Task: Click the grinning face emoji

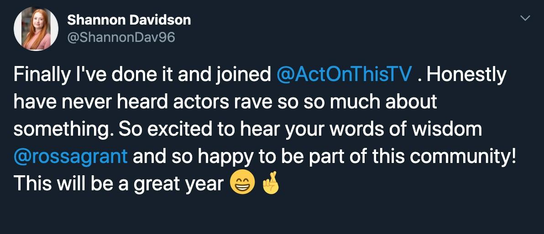Action: [x=241, y=183]
